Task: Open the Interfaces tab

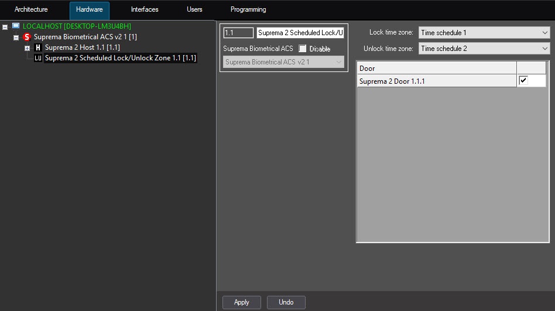Action: [x=145, y=9]
